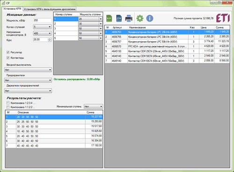
Task: Open power dropdown for step 2
Action: pos(101,24)
